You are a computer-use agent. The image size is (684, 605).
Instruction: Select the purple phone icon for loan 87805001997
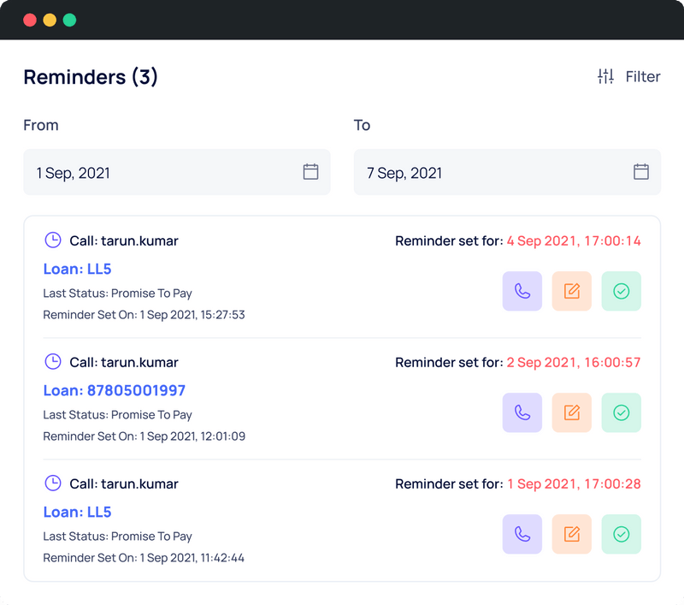(522, 412)
